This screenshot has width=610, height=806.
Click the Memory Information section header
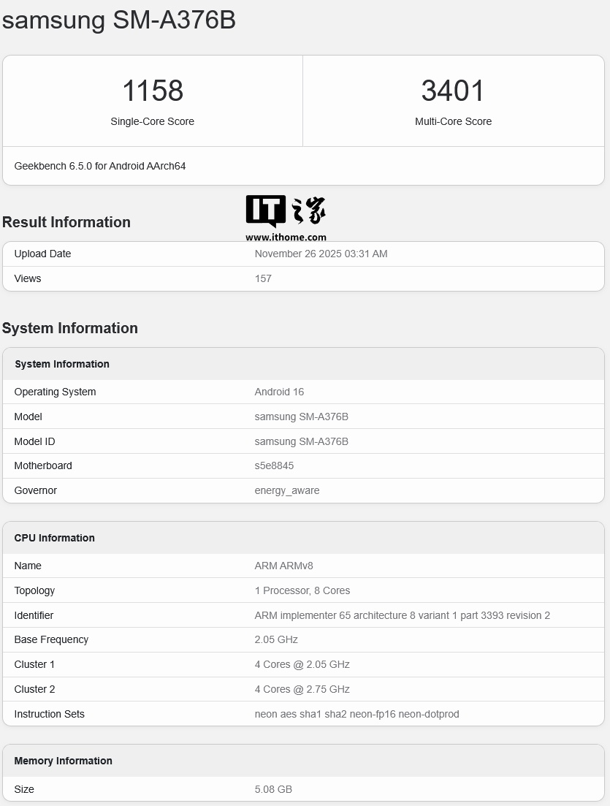click(64, 761)
